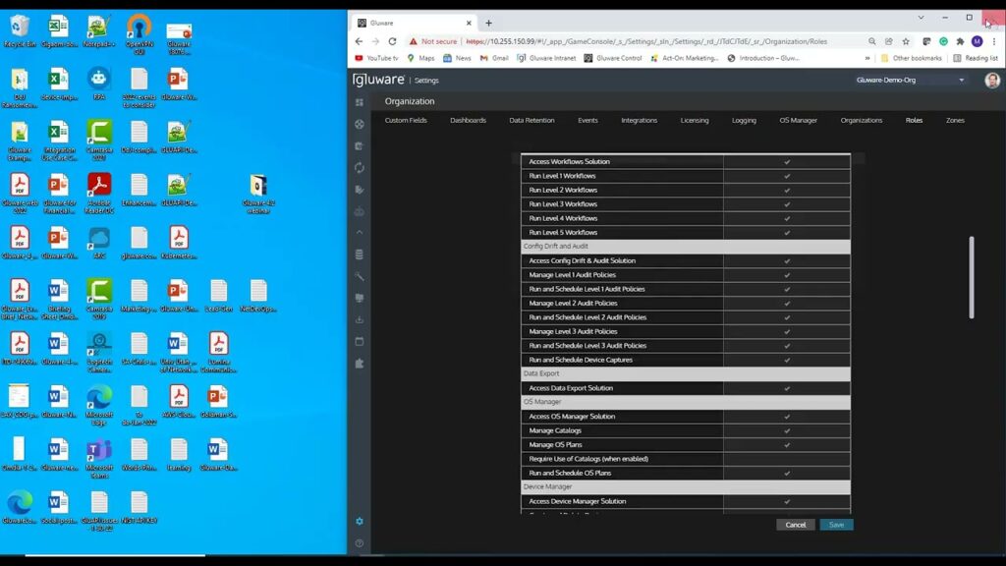Image resolution: width=1006 pixels, height=566 pixels.
Task: Click the download icon in the left sidebar
Action: (x=360, y=317)
